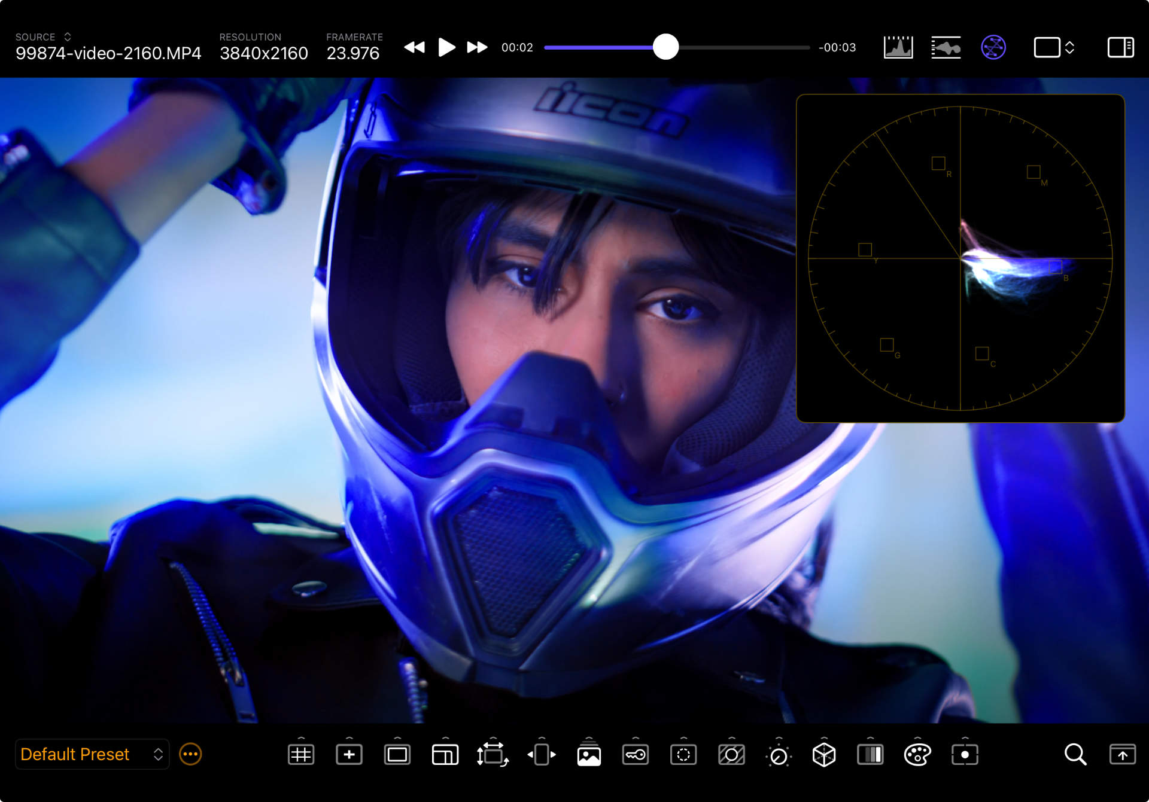The width and height of the screenshot is (1149, 802).
Task: Select the grid overlay tool
Action: 301,755
